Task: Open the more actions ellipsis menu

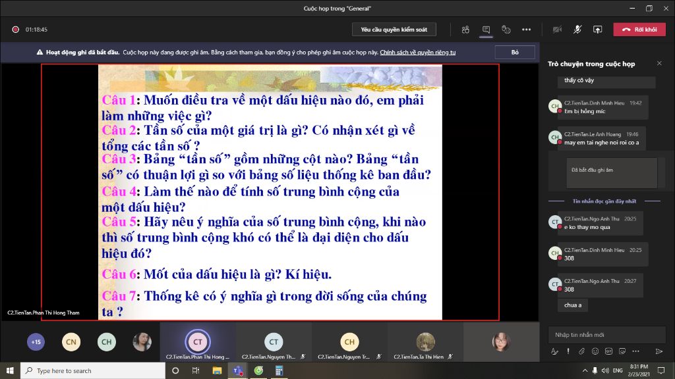Action: click(527, 30)
